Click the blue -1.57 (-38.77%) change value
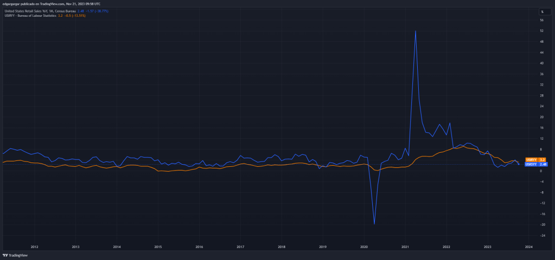 (96, 11)
